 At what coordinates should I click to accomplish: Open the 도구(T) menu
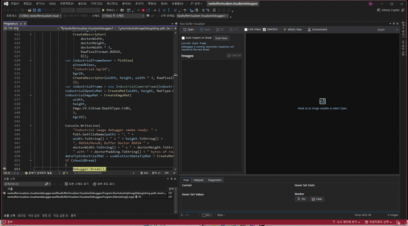[x=139, y=4]
